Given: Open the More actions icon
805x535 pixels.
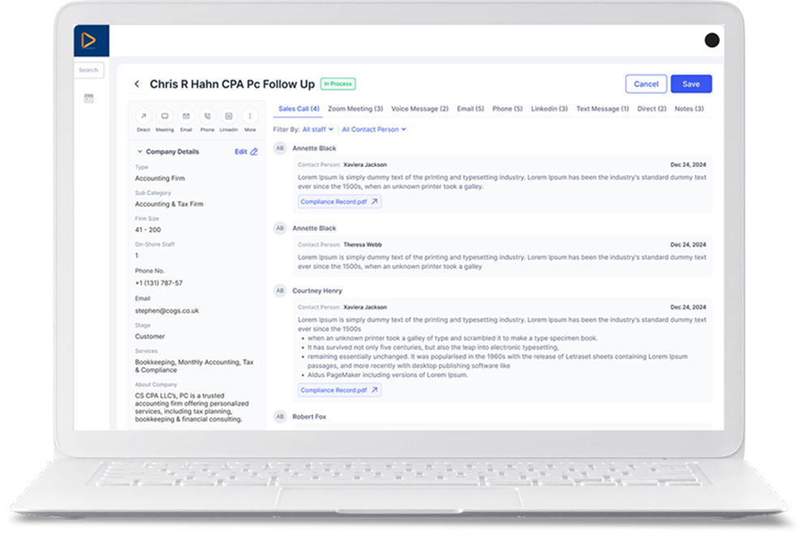Looking at the screenshot, I should tap(250, 116).
